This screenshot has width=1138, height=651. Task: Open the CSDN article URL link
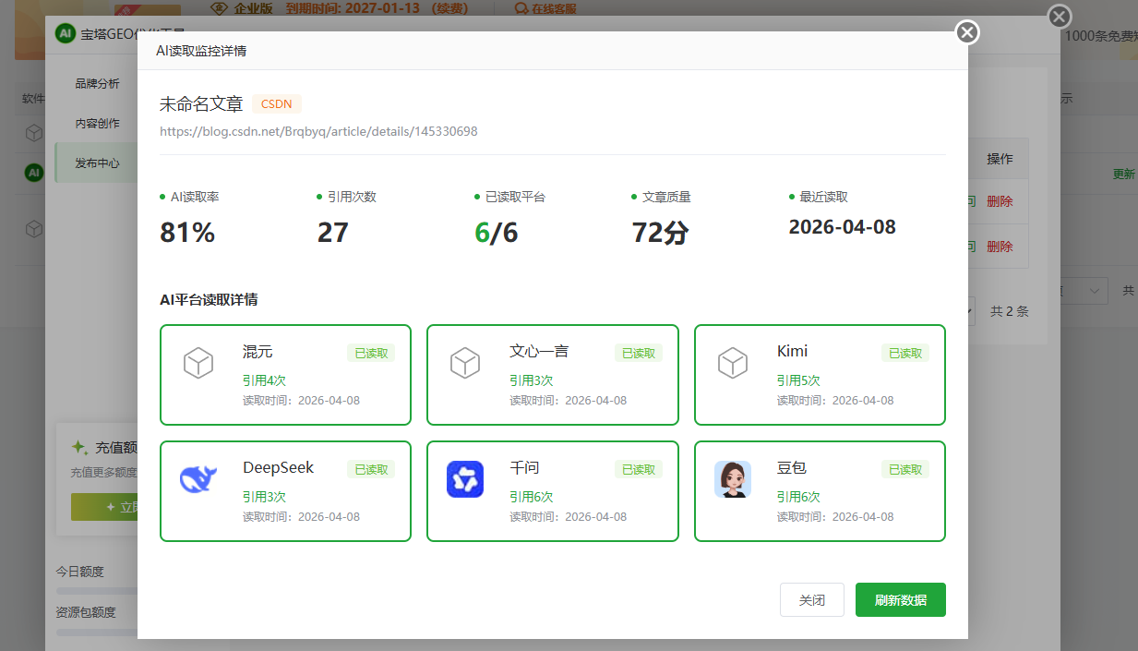pos(318,131)
